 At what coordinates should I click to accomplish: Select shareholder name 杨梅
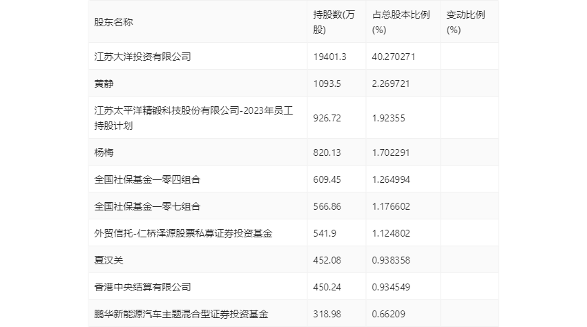pyautogui.click(x=104, y=152)
